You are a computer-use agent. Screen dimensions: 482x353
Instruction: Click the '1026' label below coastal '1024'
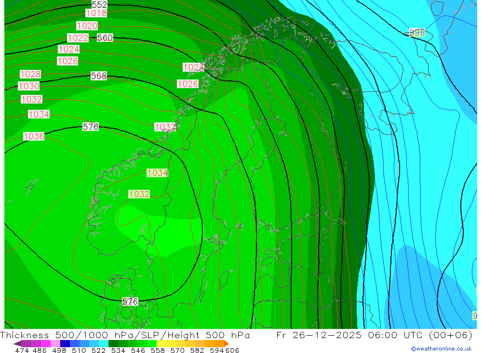[187, 84]
